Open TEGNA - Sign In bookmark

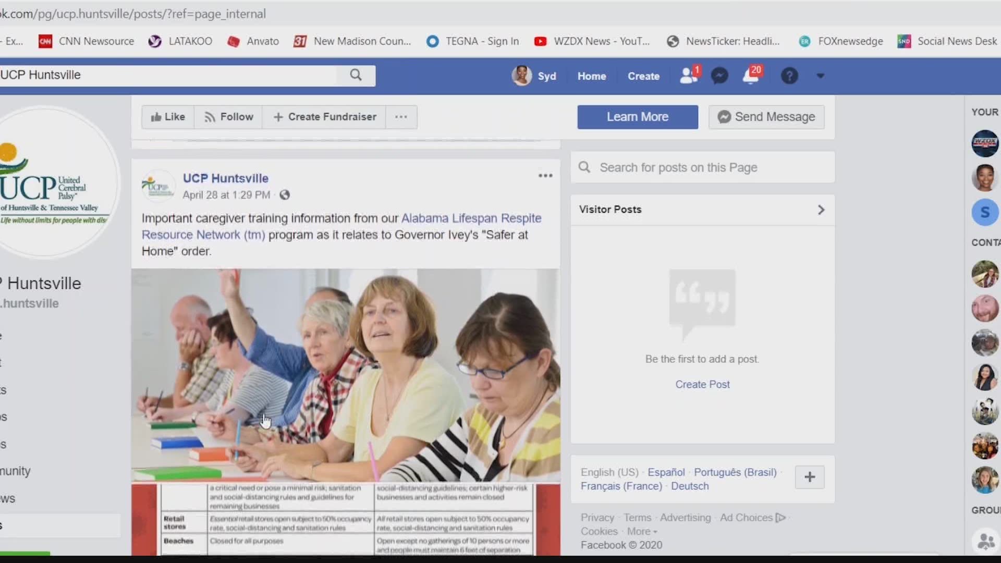click(x=473, y=41)
